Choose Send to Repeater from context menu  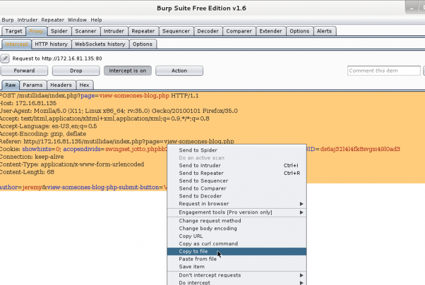237,173
